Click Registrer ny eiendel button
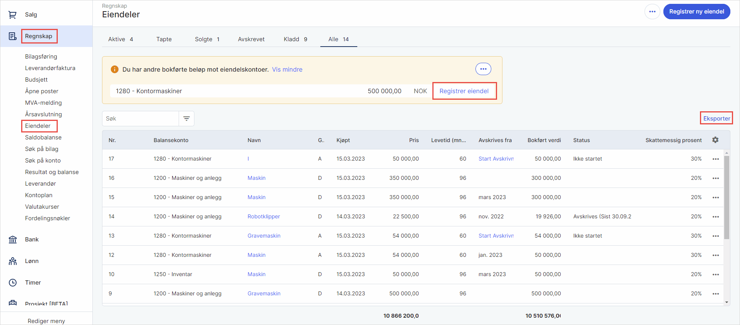Viewport: 740px width, 325px height. 696,12
